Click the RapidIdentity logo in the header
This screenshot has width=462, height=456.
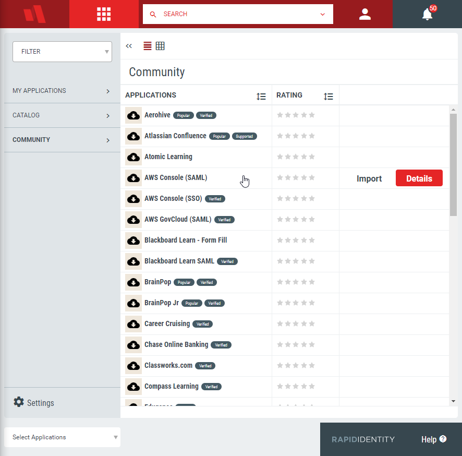click(x=34, y=14)
